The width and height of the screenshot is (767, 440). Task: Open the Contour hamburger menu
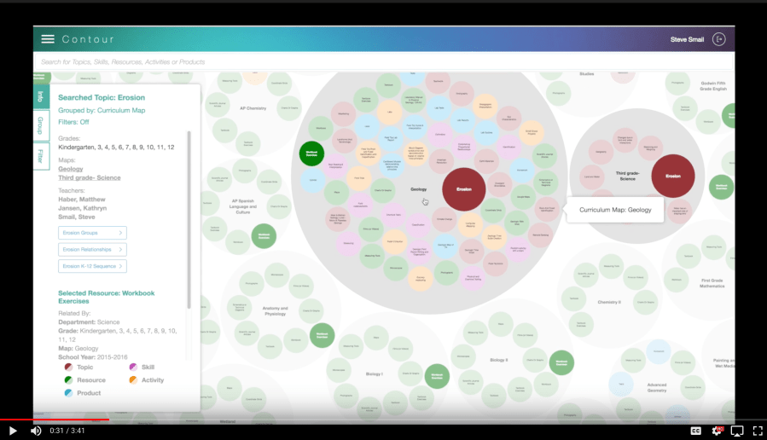tap(48, 39)
